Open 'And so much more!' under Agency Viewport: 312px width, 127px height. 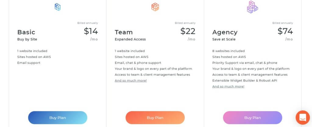click(228, 86)
